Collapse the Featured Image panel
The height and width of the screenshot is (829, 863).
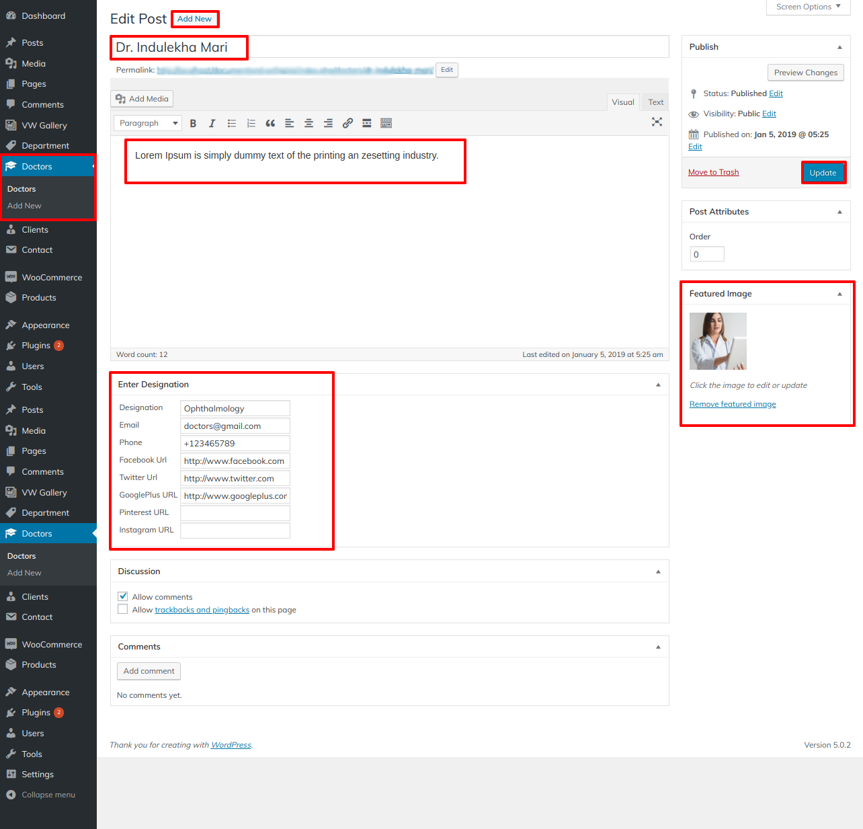tap(839, 294)
